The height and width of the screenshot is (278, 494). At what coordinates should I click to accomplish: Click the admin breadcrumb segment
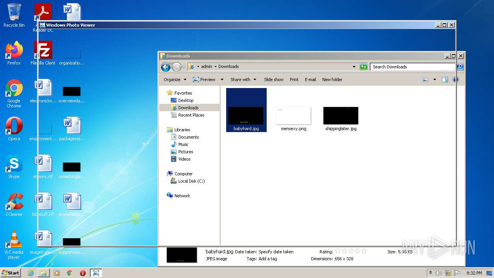[206, 66]
